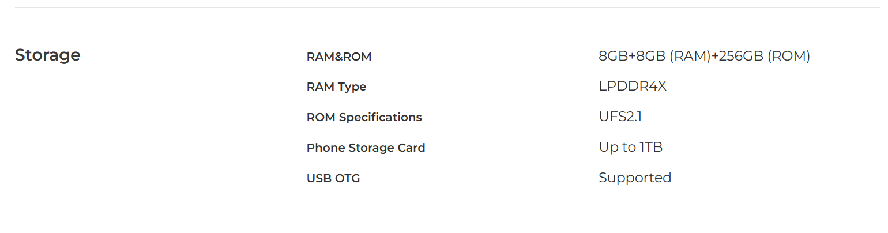Select the USB OTG label
Screen dimensions: 888x233
click(333, 178)
